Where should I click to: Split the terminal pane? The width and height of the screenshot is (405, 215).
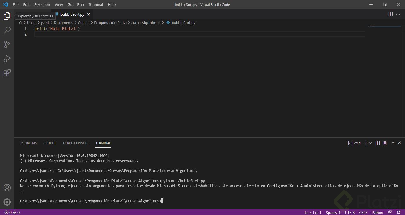[x=377, y=143]
